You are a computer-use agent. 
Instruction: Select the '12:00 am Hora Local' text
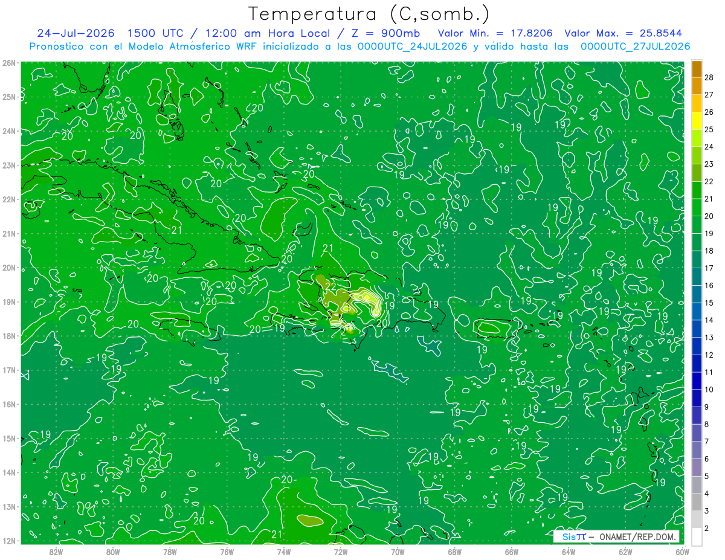click(267, 33)
